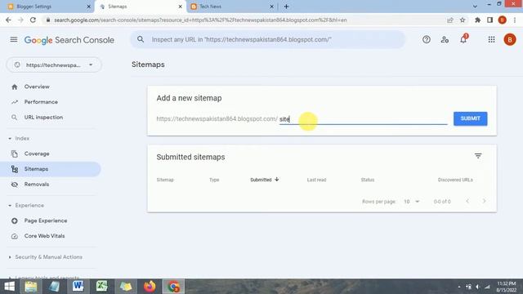The width and height of the screenshot is (523, 294).
Task: Click the search magnifier icon in inspect bar
Action: click(x=141, y=39)
